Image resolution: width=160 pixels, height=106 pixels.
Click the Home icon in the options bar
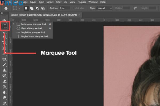click(6, 8)
